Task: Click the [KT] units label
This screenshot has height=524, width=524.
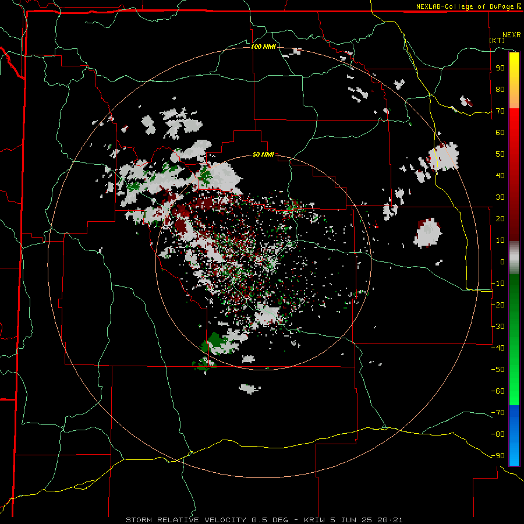Action: pos(497,40)
